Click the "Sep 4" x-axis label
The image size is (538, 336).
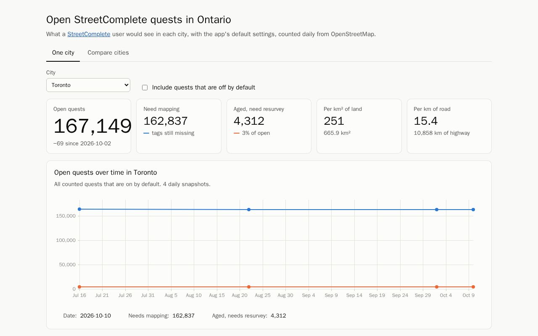coord(308,295)
